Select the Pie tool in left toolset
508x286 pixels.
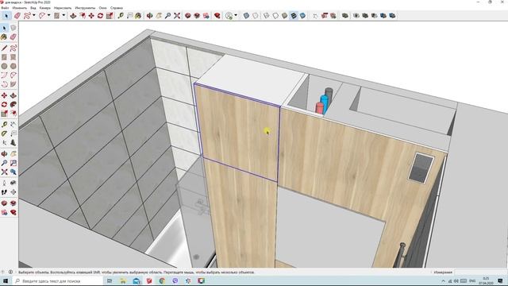13,84
